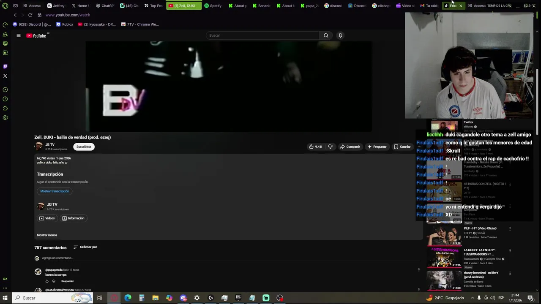541x304 pixels.
Task: Switch to the Gmail Tu código tab
Action: [x=429, y=5]
